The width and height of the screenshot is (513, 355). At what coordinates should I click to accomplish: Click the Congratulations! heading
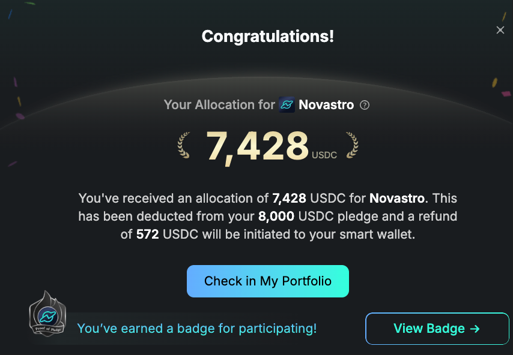click(x=268, y=37)
